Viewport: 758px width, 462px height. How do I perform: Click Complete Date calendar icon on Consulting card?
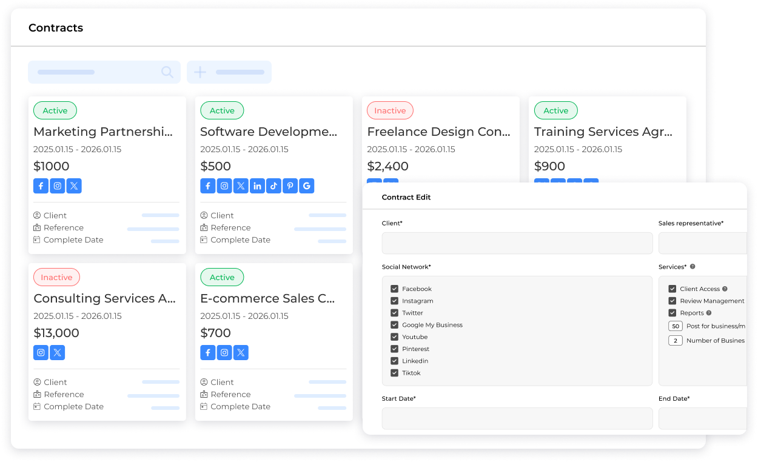(x=37, y=406)
